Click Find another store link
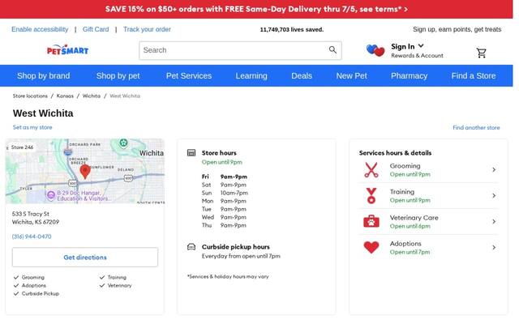Image resolution: width=519 pixels, height=324 pixels. click(476, 127)
